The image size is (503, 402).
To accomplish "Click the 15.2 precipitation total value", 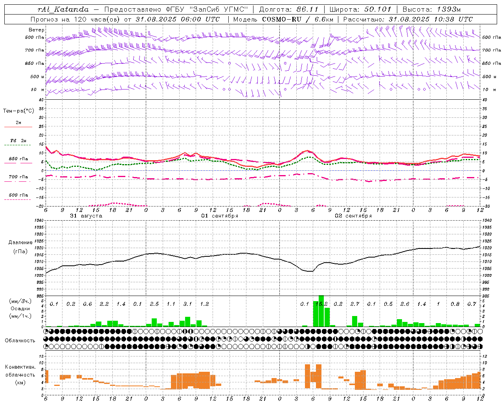I will (321, 304).
